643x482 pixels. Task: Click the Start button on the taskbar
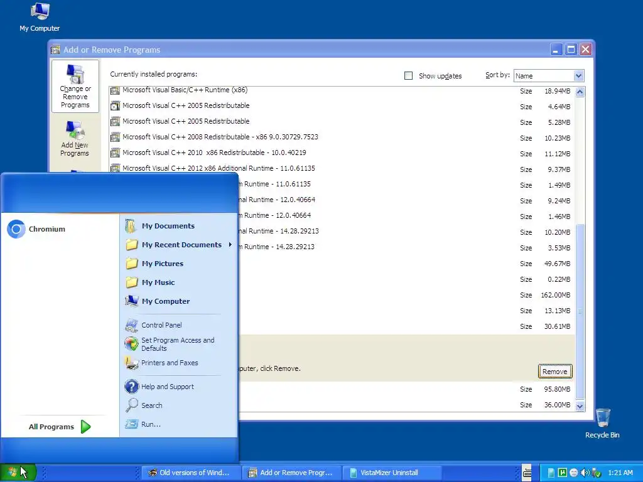18,472
